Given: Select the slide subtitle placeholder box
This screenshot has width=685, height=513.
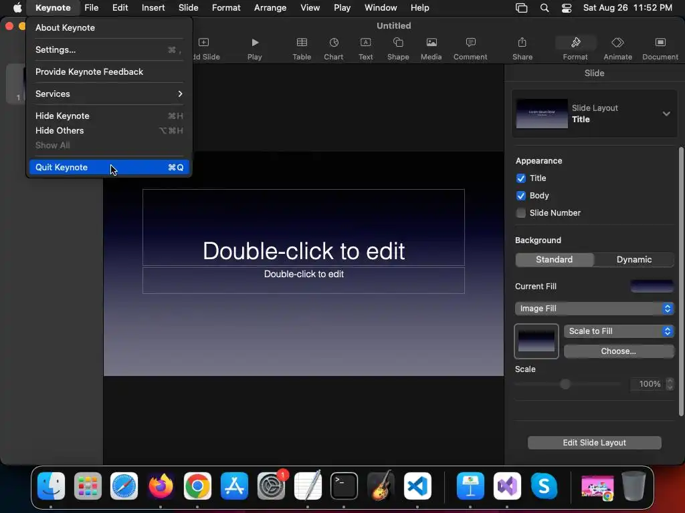Looking at the screenshot, I should pos(304,281).
